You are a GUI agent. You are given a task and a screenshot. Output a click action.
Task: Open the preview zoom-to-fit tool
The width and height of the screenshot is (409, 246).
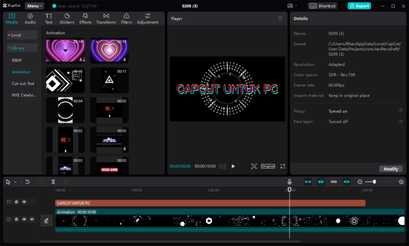254,166
